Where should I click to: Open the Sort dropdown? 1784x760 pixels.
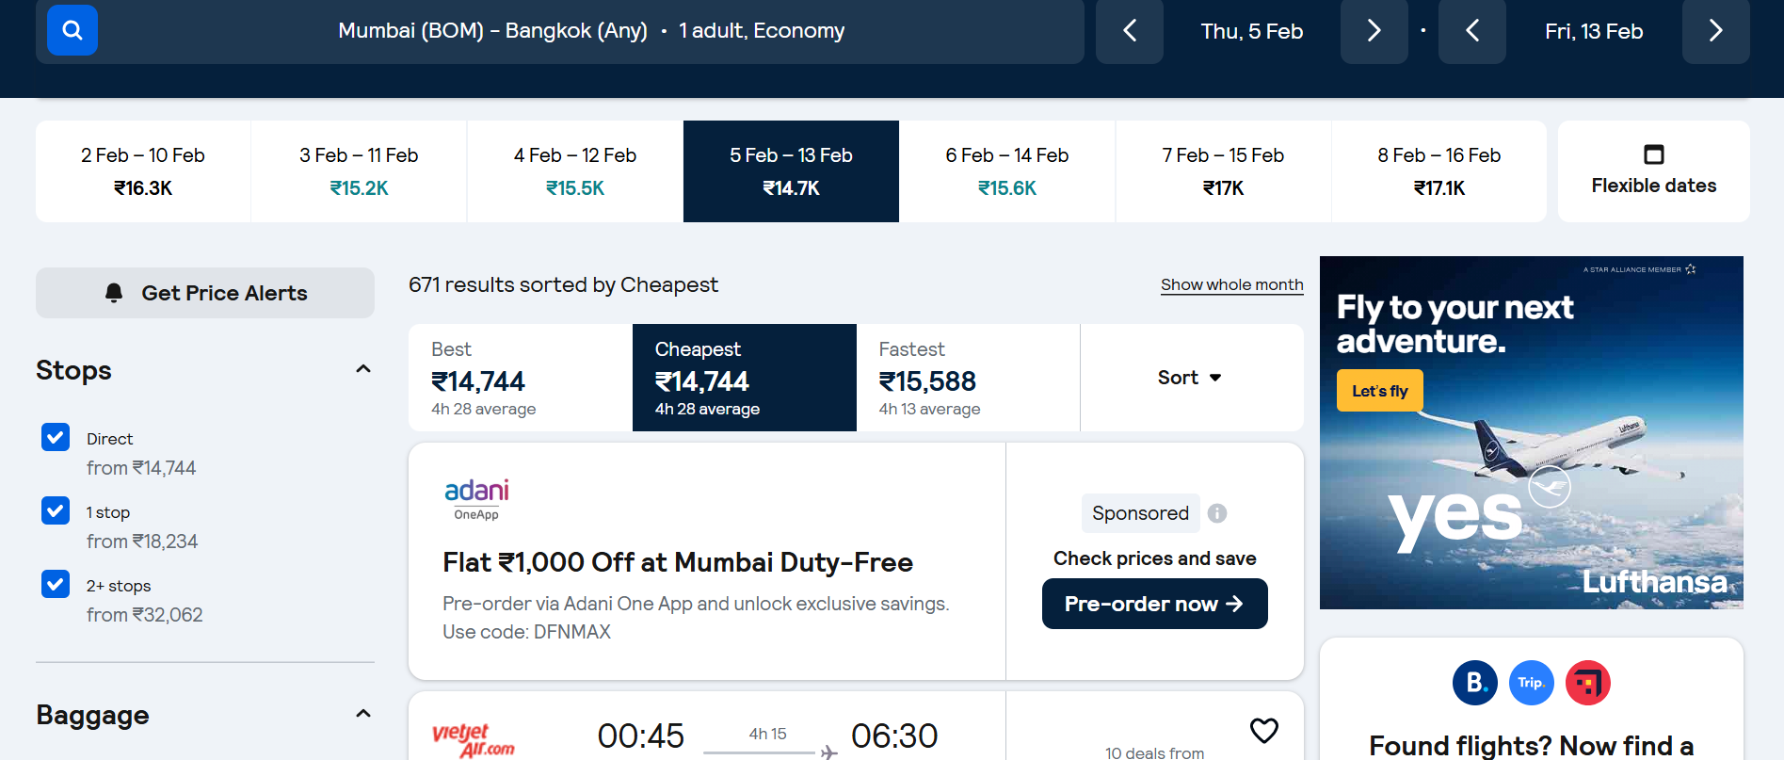point(1190,378)
